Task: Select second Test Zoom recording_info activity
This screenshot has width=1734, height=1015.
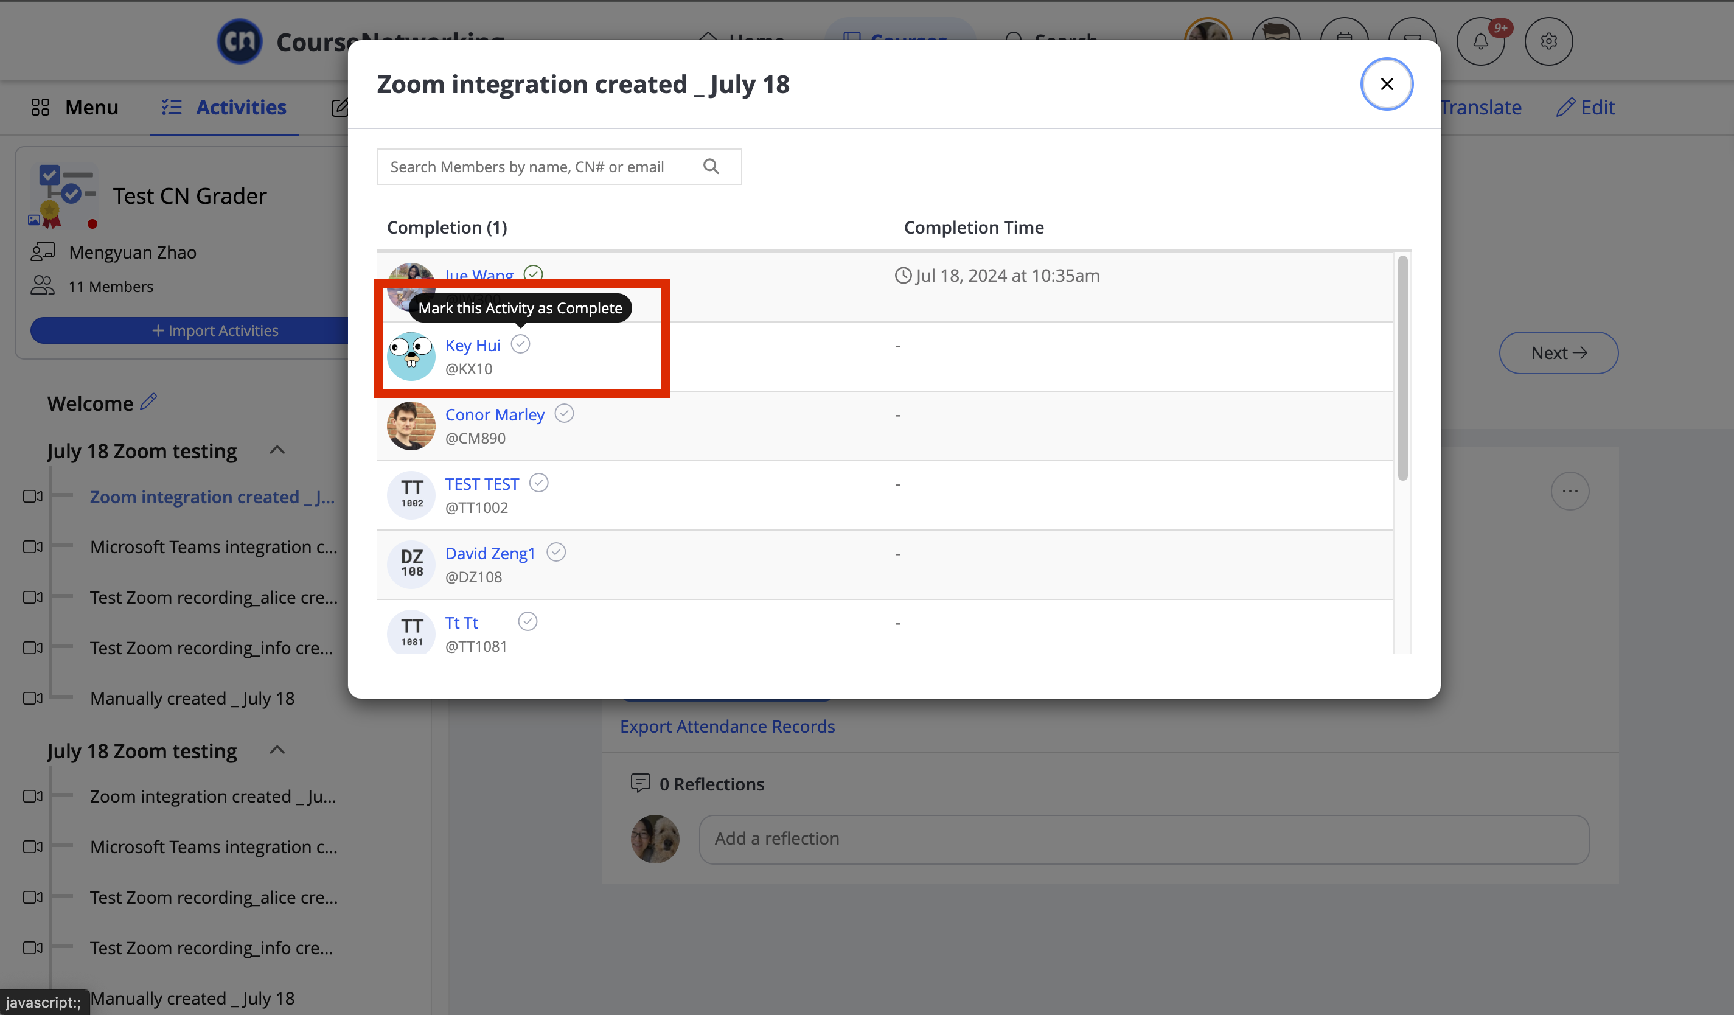Action: (x=211, y=947)
